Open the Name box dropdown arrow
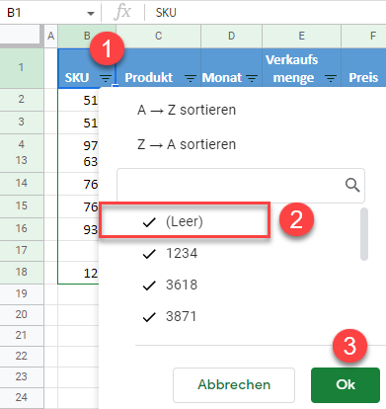Viewport: 386px width, 409px height. pyautogui.click(x=91, y=14)
